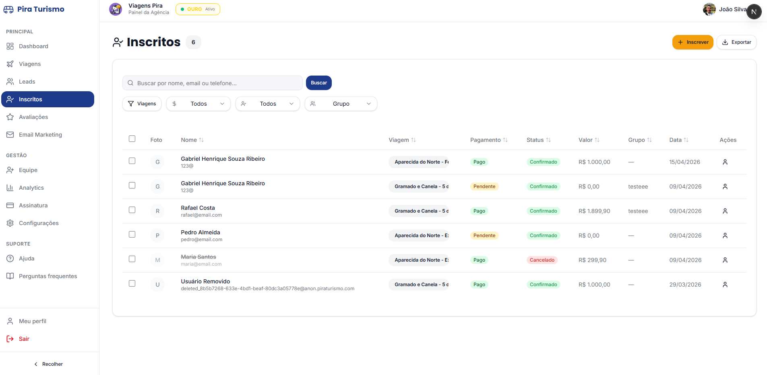
Task: Click the sort icon beside Nome column
Action: pyautogui.click(x=201, y=140)
